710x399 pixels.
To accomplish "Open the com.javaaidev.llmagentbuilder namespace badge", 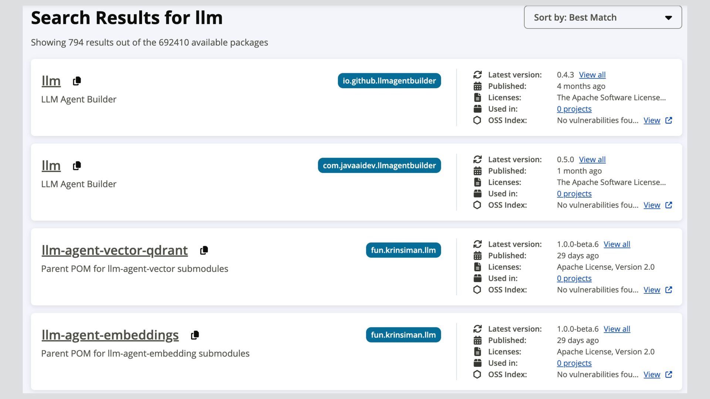I will click(379, 166).
